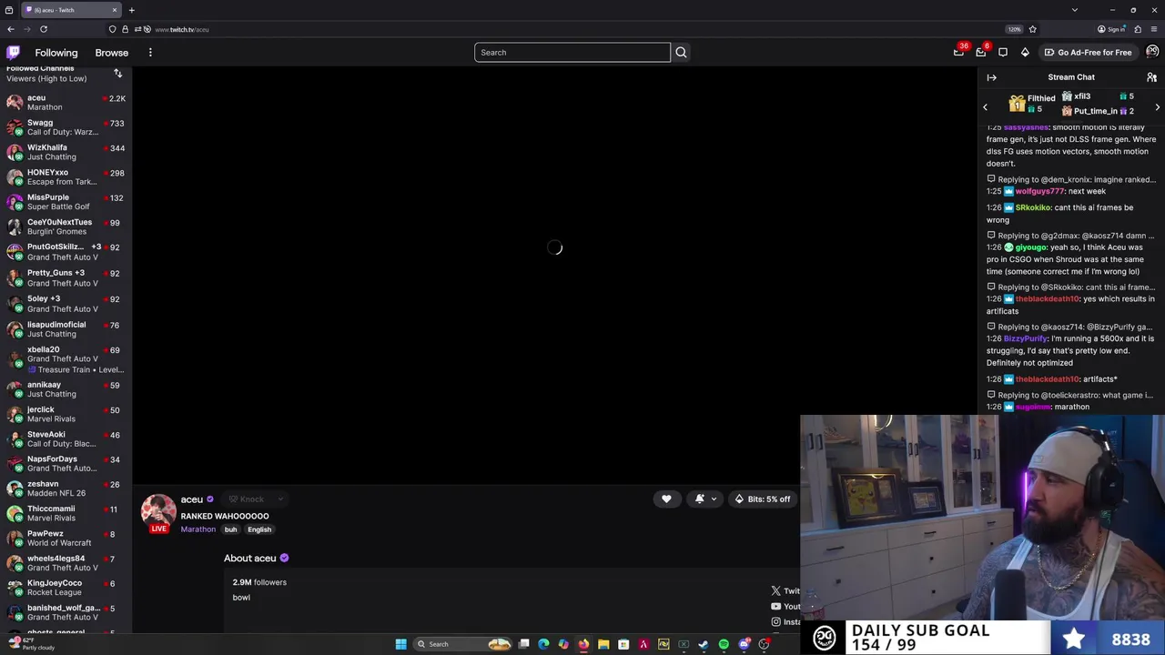Open the chat community users icon
Screen dimensions: 1165x655
coord(1151,77)
